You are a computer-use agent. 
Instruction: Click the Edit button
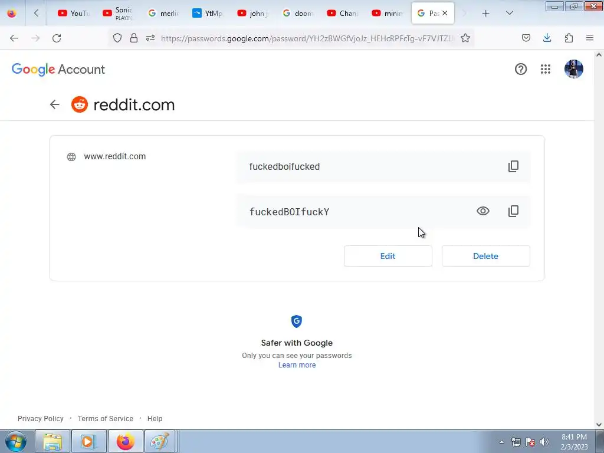pos(388,256)
